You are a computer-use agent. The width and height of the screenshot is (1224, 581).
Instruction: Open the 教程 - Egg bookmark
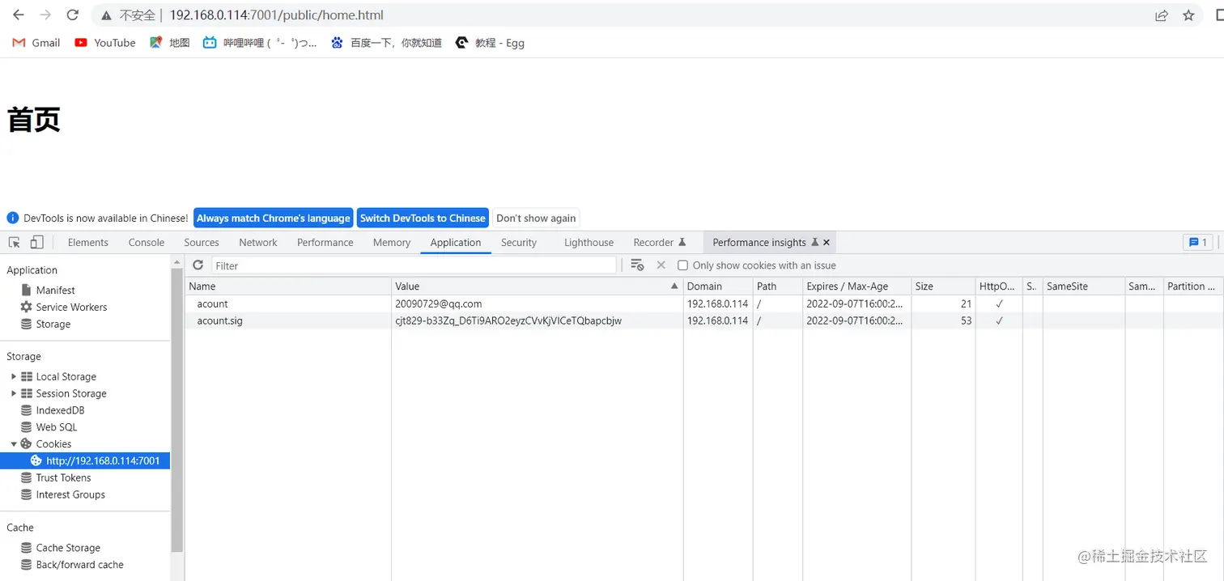(490, 43)
